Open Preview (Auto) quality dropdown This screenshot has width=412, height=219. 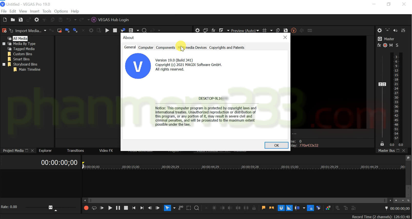[245, 31]
